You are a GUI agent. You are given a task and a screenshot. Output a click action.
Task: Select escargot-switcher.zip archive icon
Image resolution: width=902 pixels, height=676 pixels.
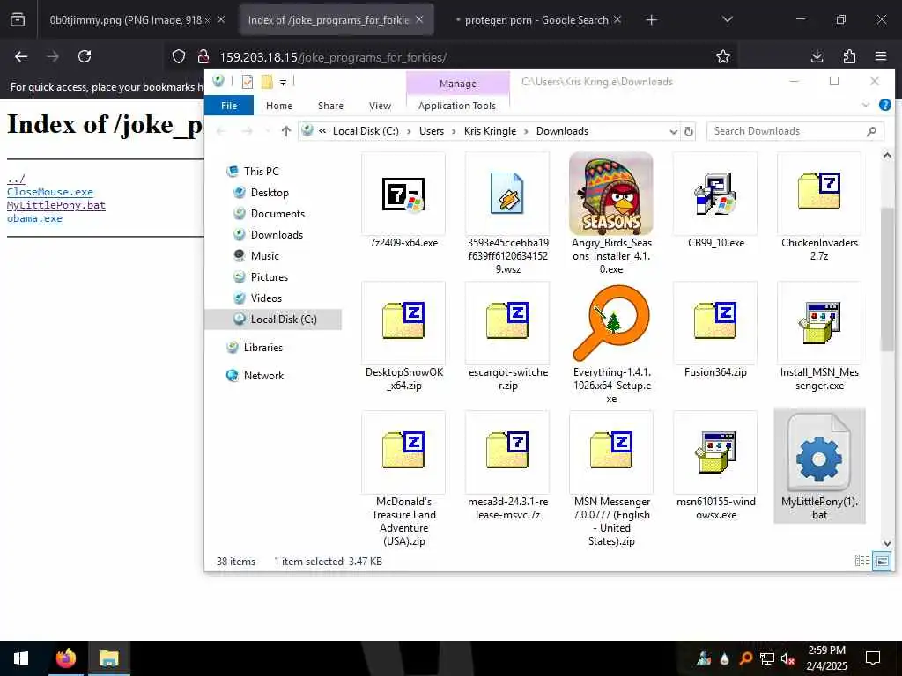tap(506, 320)
